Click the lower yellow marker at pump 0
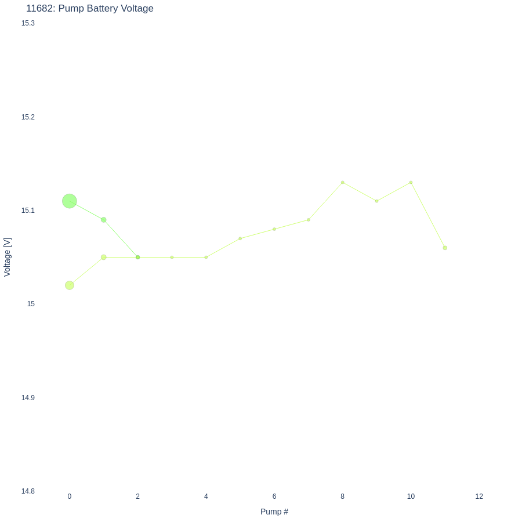 click(70, 285)
